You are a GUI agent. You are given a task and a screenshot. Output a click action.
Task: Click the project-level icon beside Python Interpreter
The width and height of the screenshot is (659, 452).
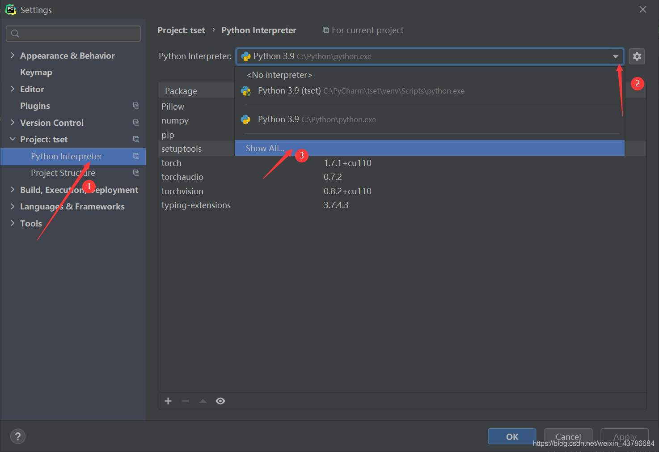(x=136, y=156)
